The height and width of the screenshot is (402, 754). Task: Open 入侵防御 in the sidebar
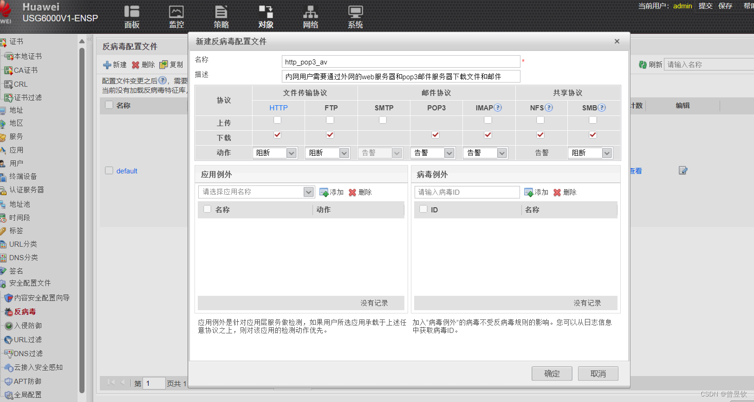pyautogui.click(x=27, y=325)
